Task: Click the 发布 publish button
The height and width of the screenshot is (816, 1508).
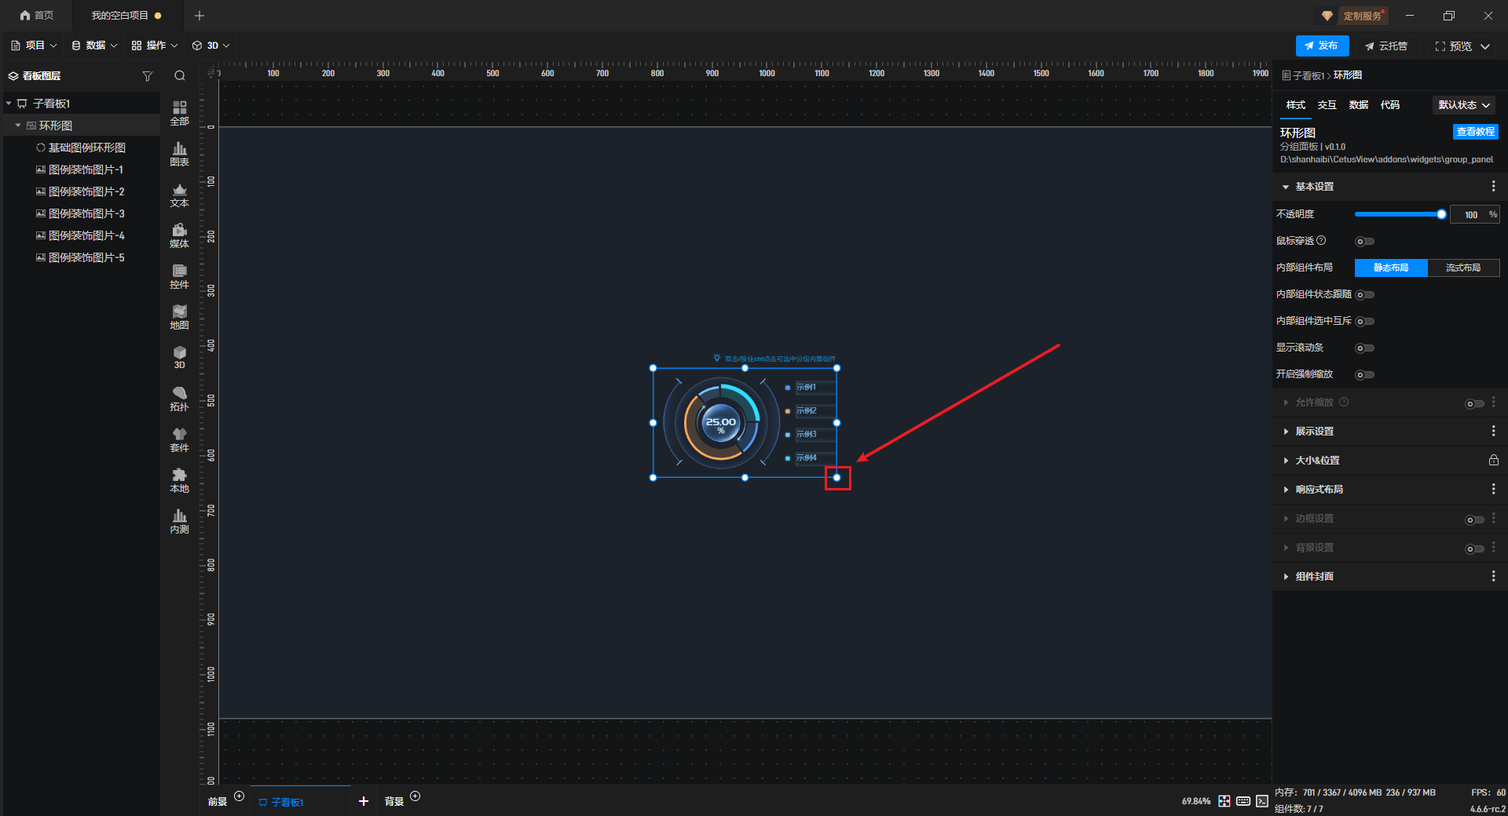Action: 1322,46
